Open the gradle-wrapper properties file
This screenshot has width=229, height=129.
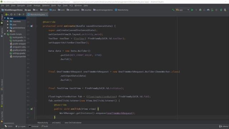18,44
